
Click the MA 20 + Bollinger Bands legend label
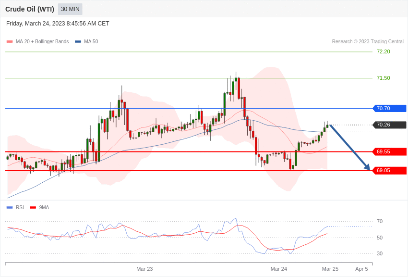pyautogui.click(x=42, y=41)
